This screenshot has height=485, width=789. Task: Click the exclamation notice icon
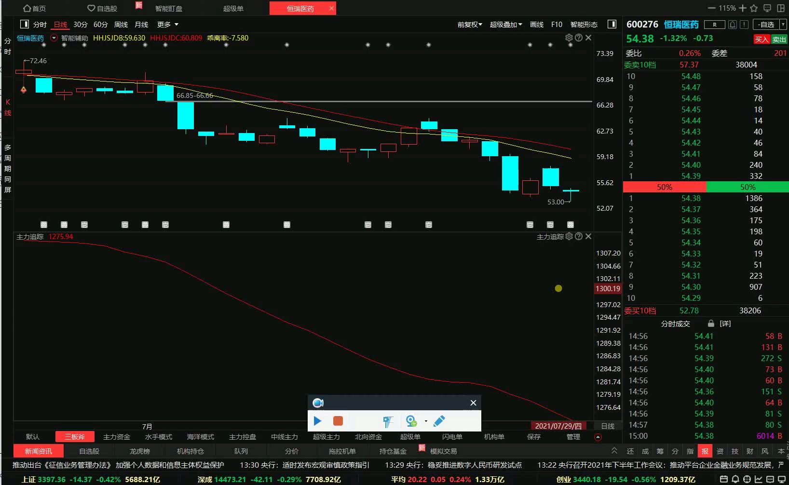click(744, 25)
